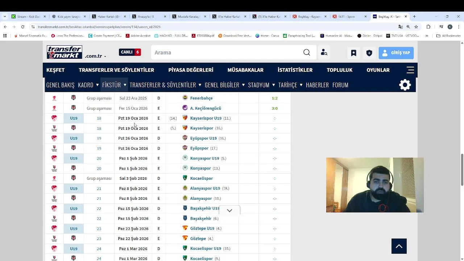The image size is (464, 261).
Task: Open the detailed person search icon
Action: [324, 53]
